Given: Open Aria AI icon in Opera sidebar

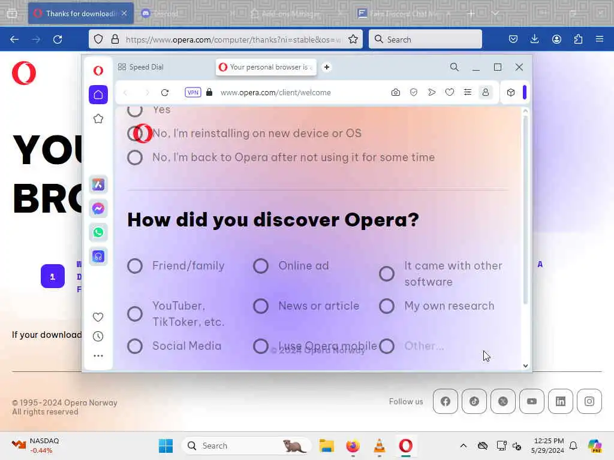Looking at the screenshot, I should click(98, 184).
